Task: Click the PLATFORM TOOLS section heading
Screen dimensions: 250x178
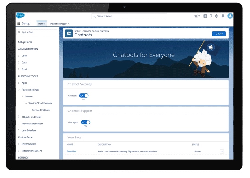Action: 28,76
